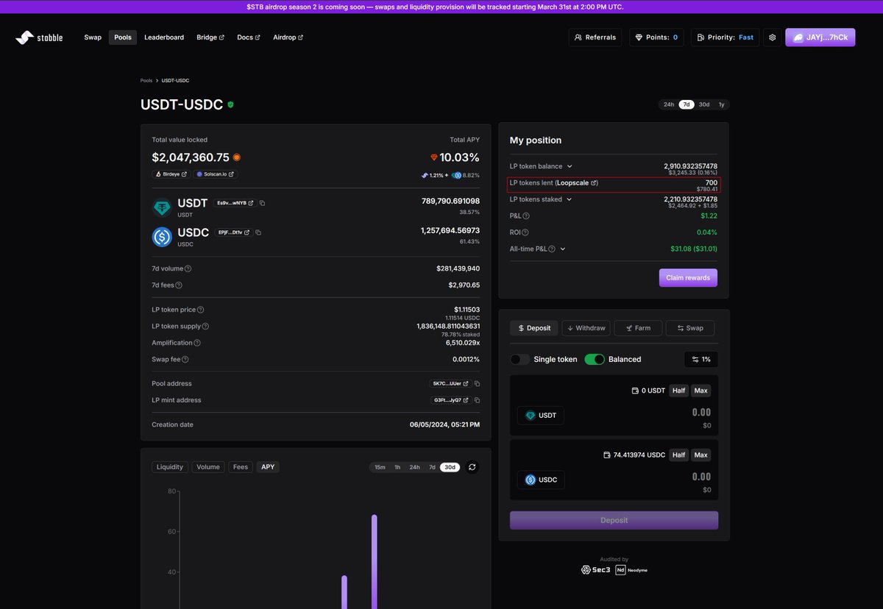Image resolution: width=883 pixels, height=609 pixels.
Task: Select the 7d stats period
Action: click(x=687, y=104)
